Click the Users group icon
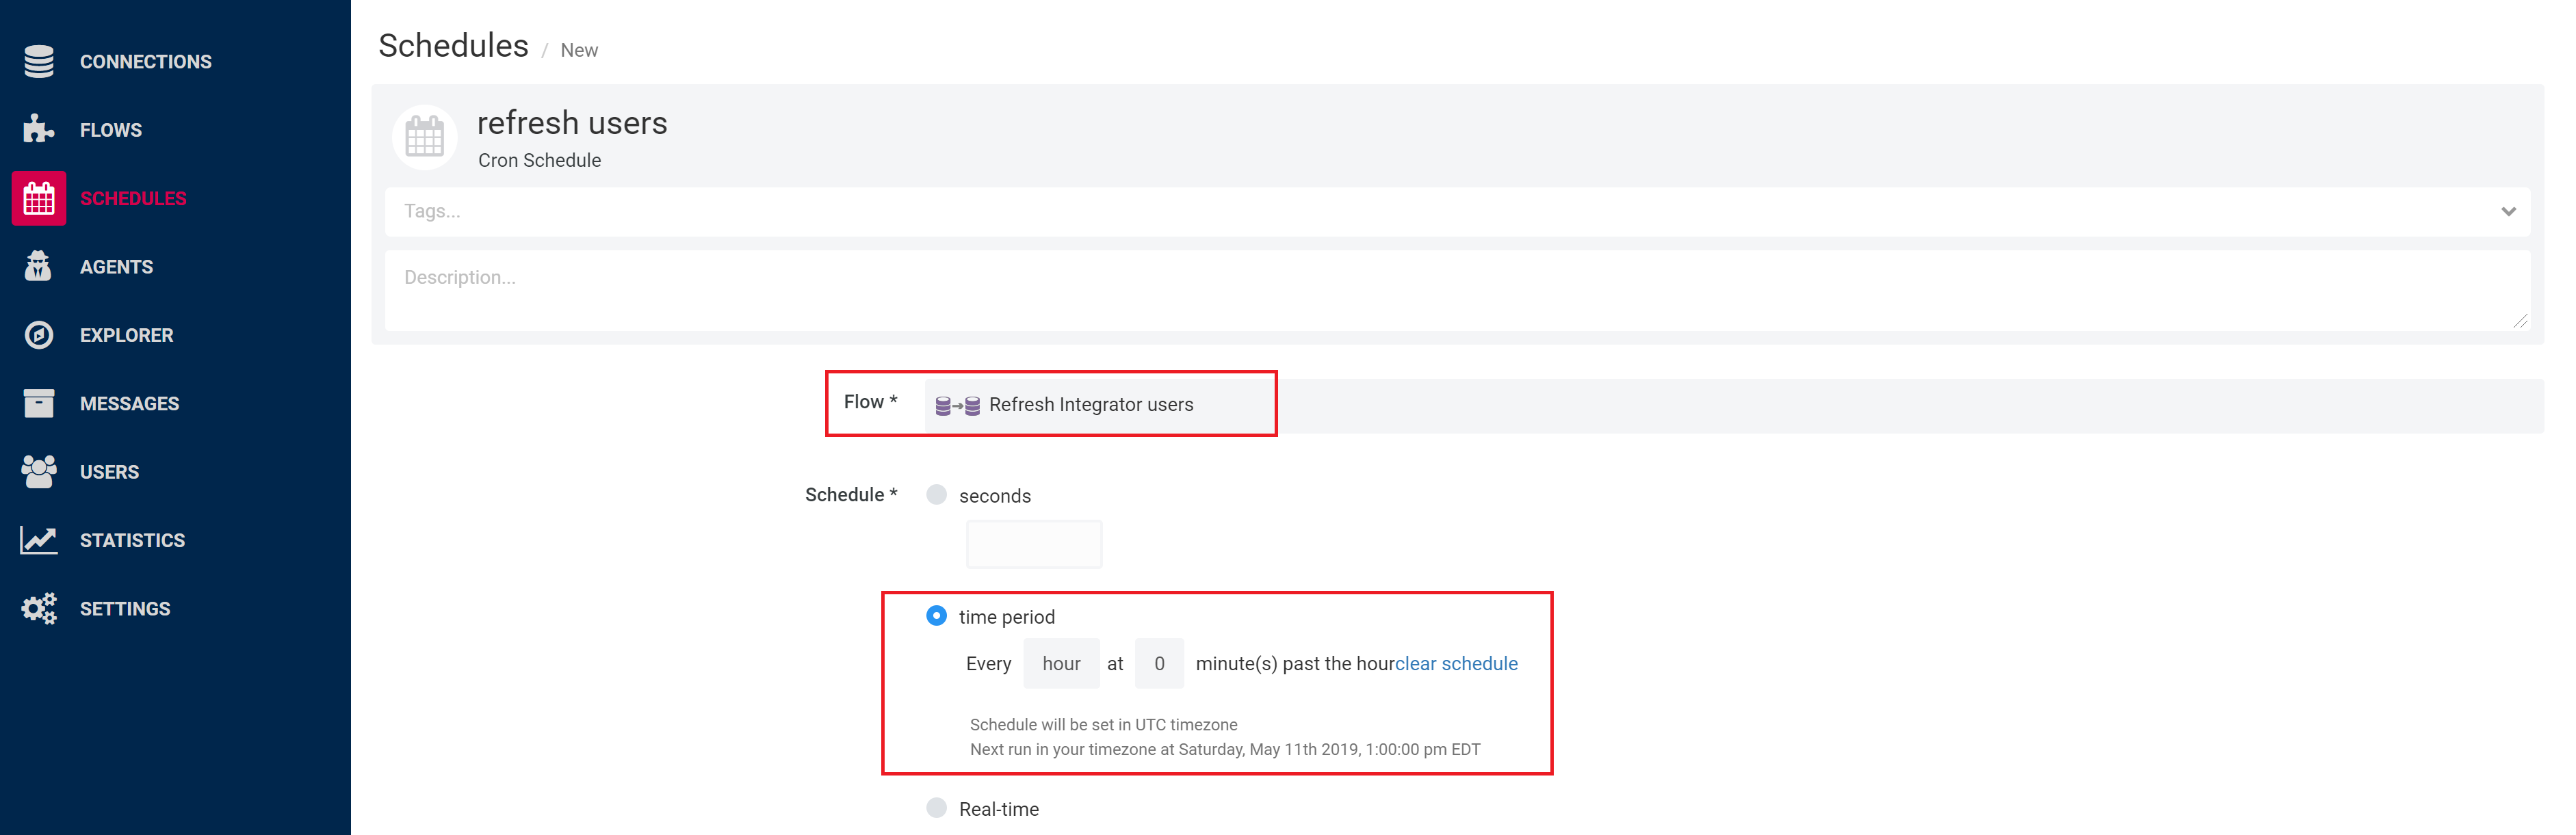 38,471
